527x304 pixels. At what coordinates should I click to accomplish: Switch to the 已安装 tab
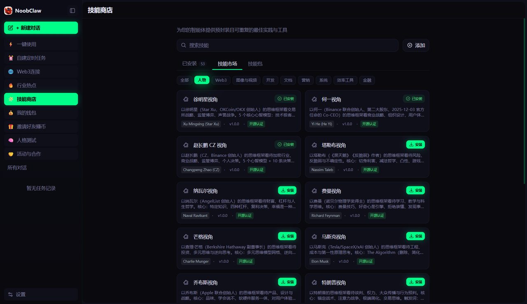(x=194, y=64)
